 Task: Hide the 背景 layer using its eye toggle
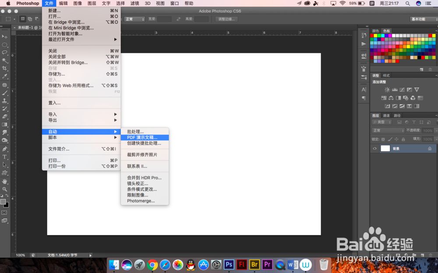[374, 148]
